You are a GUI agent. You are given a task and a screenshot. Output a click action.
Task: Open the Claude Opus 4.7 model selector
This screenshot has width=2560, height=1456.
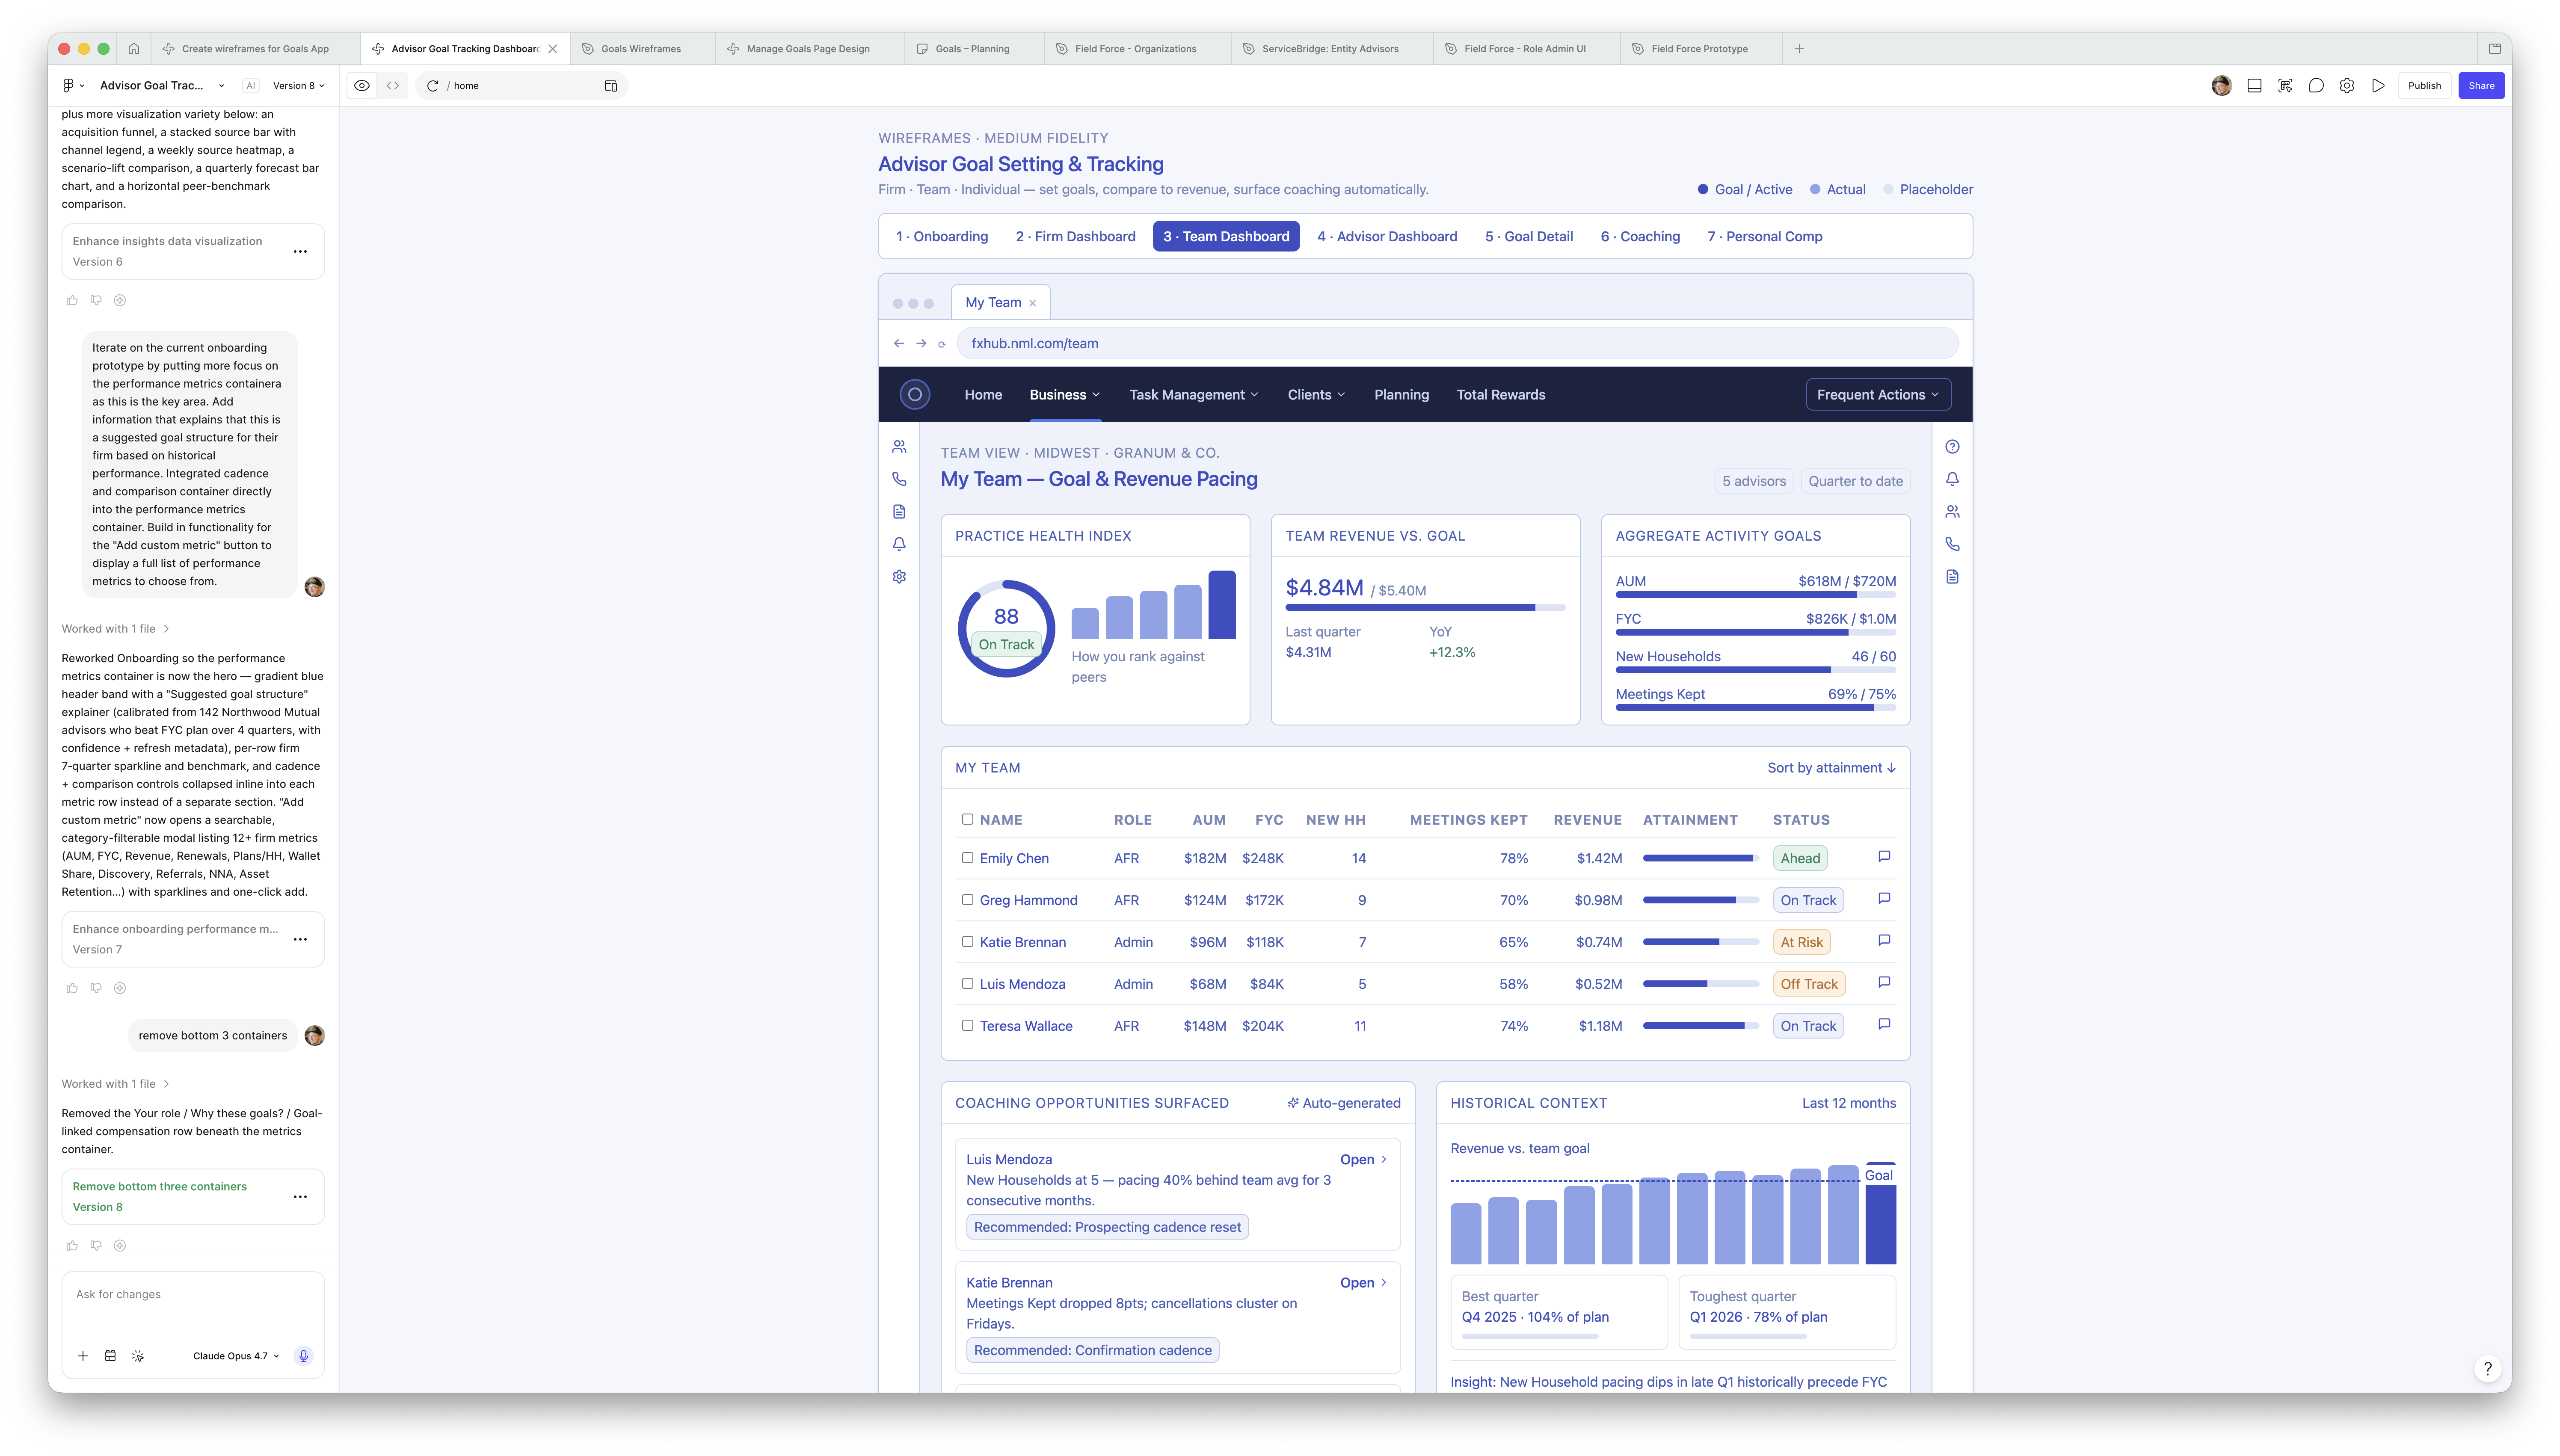click(x=236, y=1356)
